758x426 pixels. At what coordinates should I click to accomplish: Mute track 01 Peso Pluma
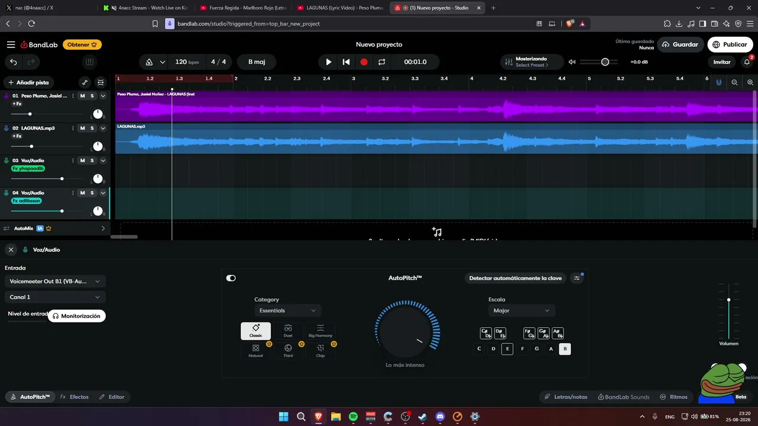pyautogui.click(x=82, y=96)
